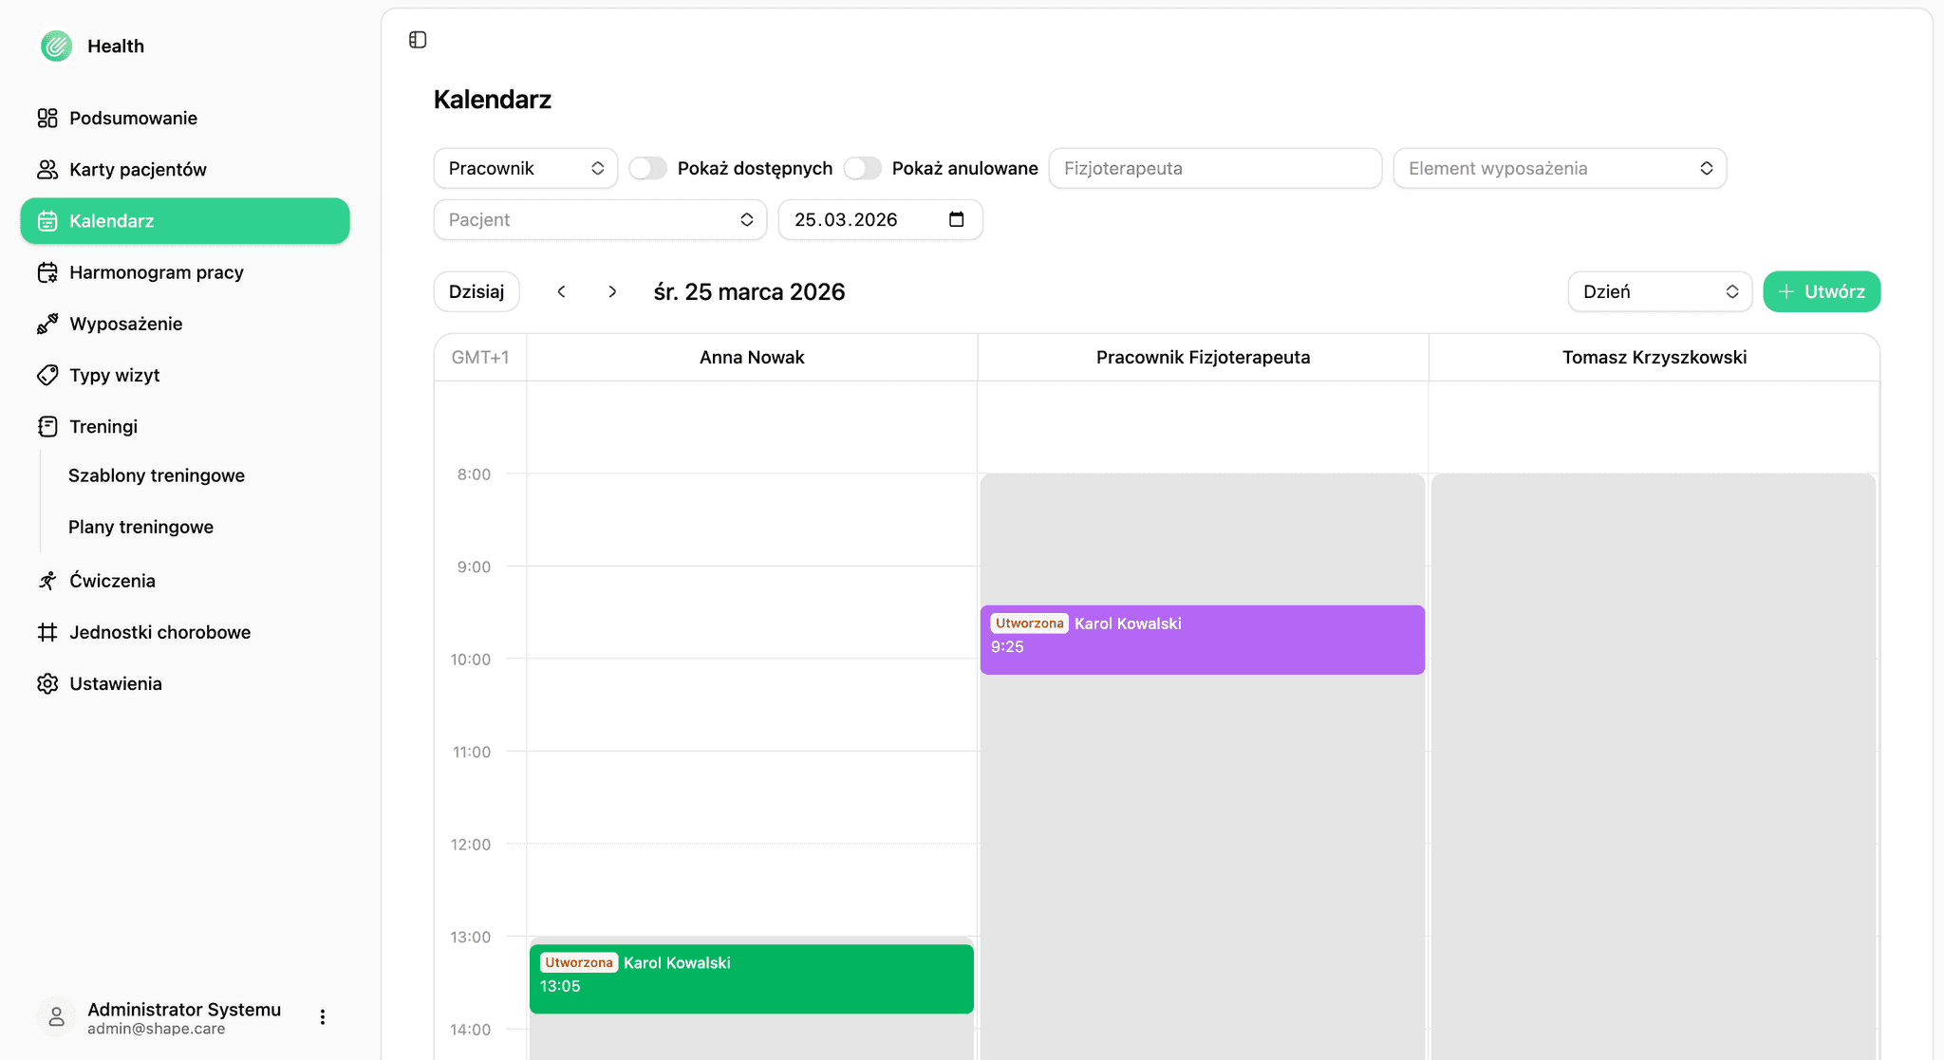Open purple Karol Kowalski 9:25 appointment

(1202, 640)
